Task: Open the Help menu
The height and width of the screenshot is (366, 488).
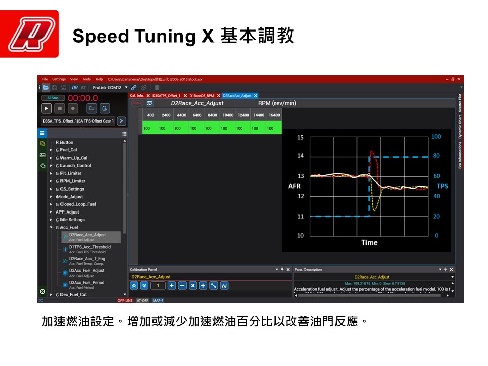Action: point(99,79)
